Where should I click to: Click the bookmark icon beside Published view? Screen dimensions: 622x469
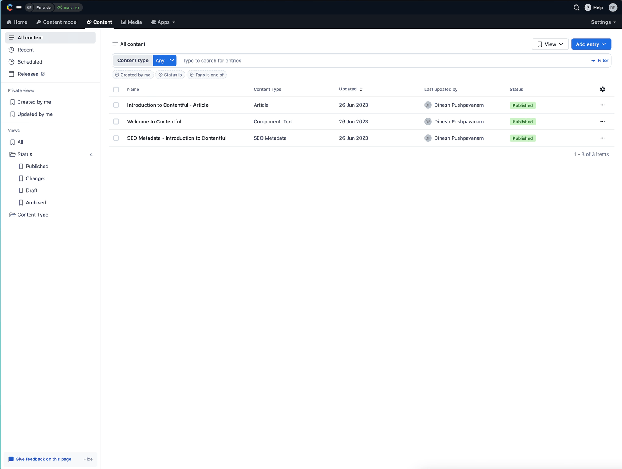point(21,167)
